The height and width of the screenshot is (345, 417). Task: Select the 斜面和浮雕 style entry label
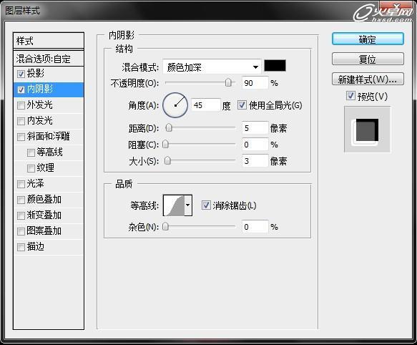48,136
